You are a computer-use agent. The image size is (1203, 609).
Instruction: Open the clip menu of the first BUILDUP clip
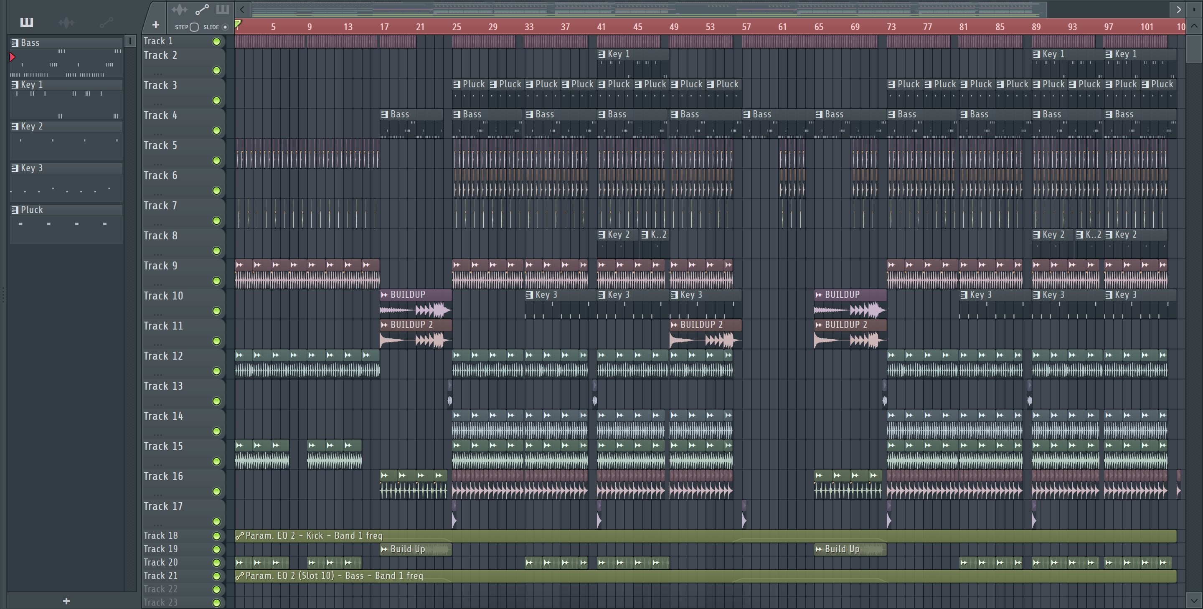384,295
